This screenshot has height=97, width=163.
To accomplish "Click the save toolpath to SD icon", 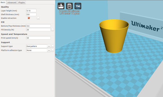I will [69, 6].
